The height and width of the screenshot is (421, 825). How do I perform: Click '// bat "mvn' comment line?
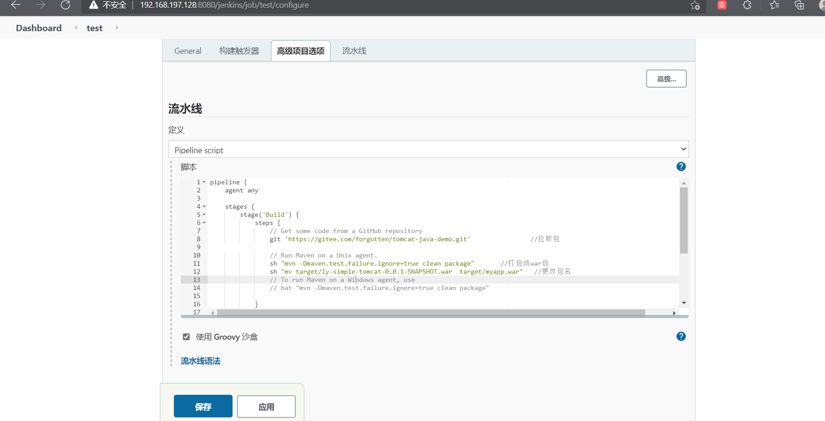coord(379,288)
